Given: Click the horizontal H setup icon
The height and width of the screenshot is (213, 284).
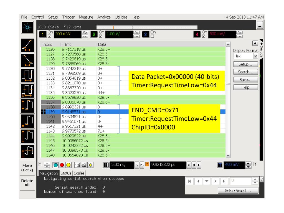Looking at the screenshot, I should click(106, 165).
